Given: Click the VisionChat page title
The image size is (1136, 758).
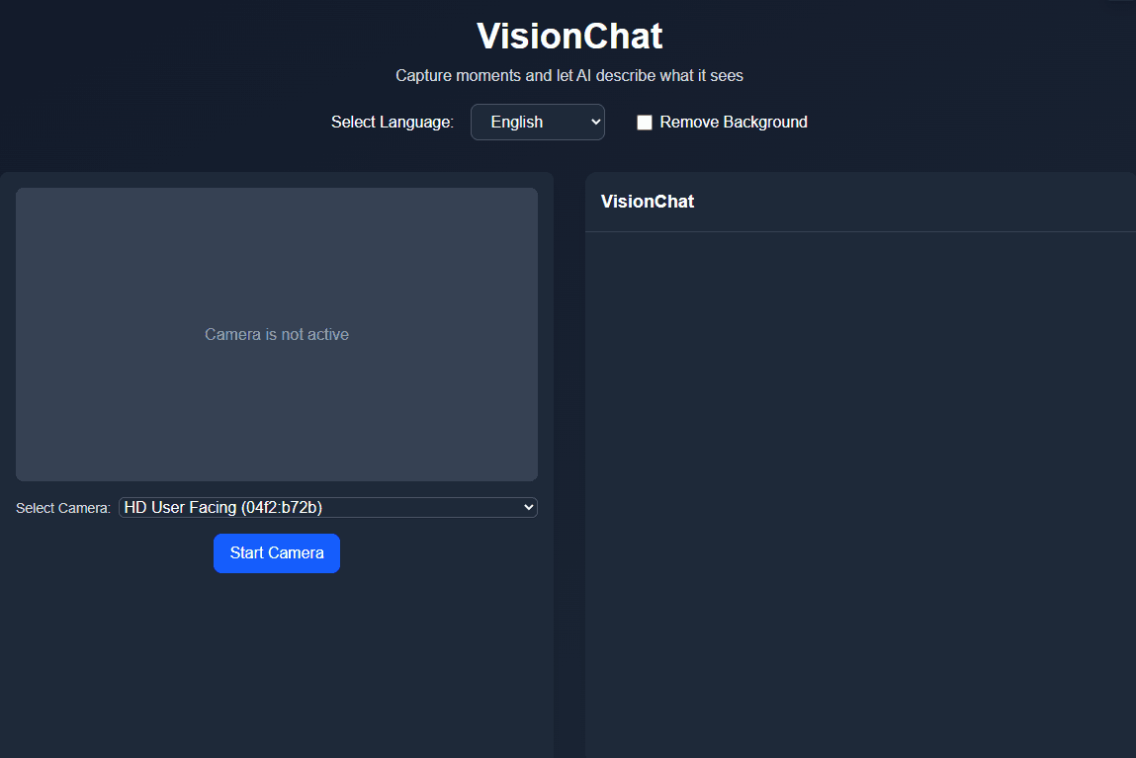Looking at the screenshot, I should pos(568,37).
